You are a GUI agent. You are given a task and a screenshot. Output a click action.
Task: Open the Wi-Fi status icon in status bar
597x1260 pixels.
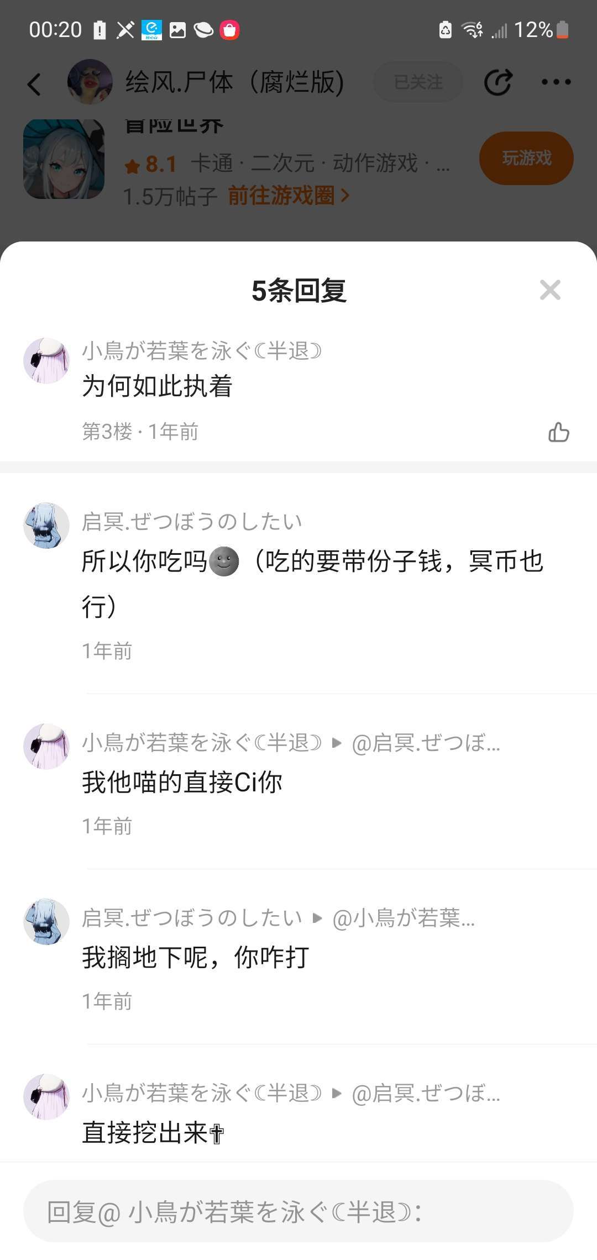[x=473, y=29]
